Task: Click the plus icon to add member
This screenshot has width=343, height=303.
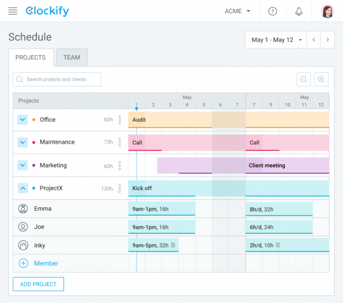Action: pyautogui.click(x=23, y=263)
